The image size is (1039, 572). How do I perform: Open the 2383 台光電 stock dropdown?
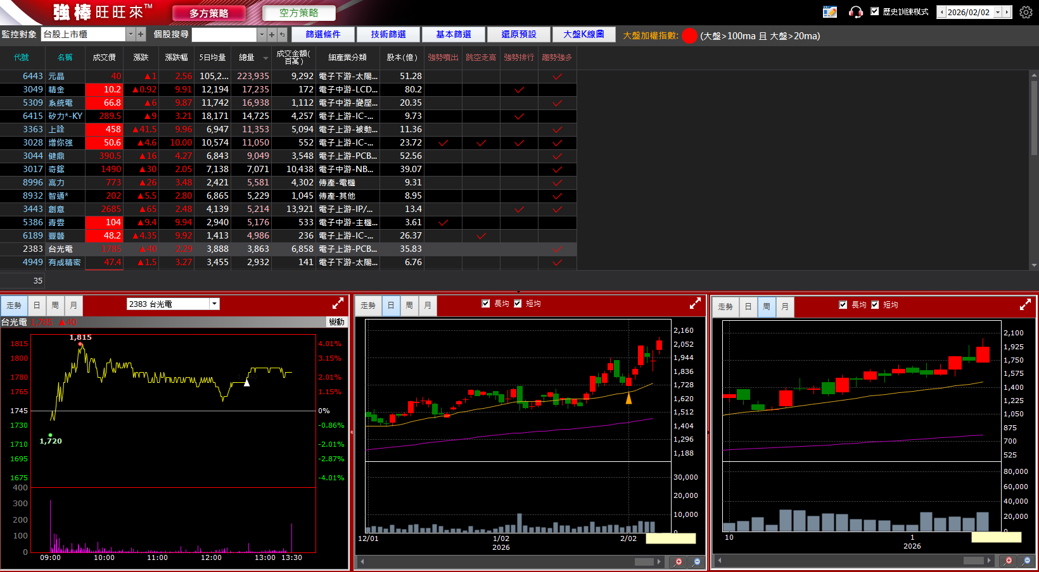[x=215, y=304]
